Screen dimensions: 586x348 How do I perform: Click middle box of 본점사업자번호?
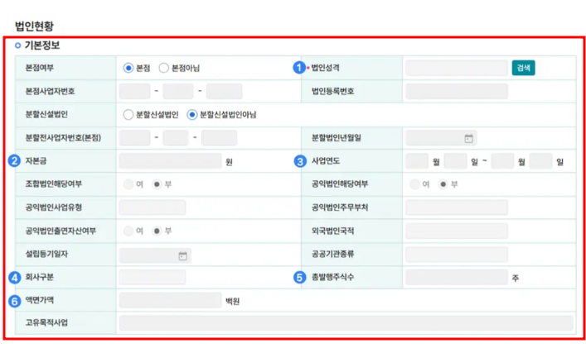[x=178, y=91]
